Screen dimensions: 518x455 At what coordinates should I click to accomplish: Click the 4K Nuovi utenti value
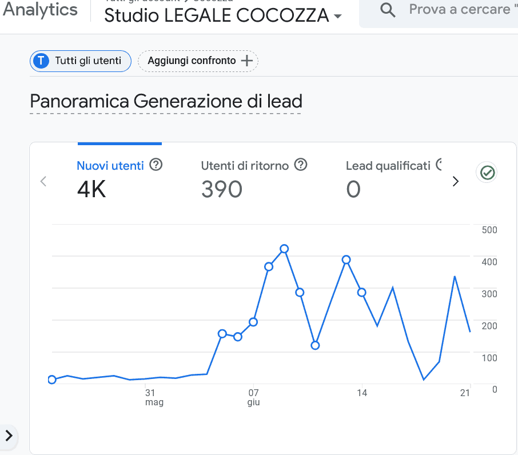(91, 189)
